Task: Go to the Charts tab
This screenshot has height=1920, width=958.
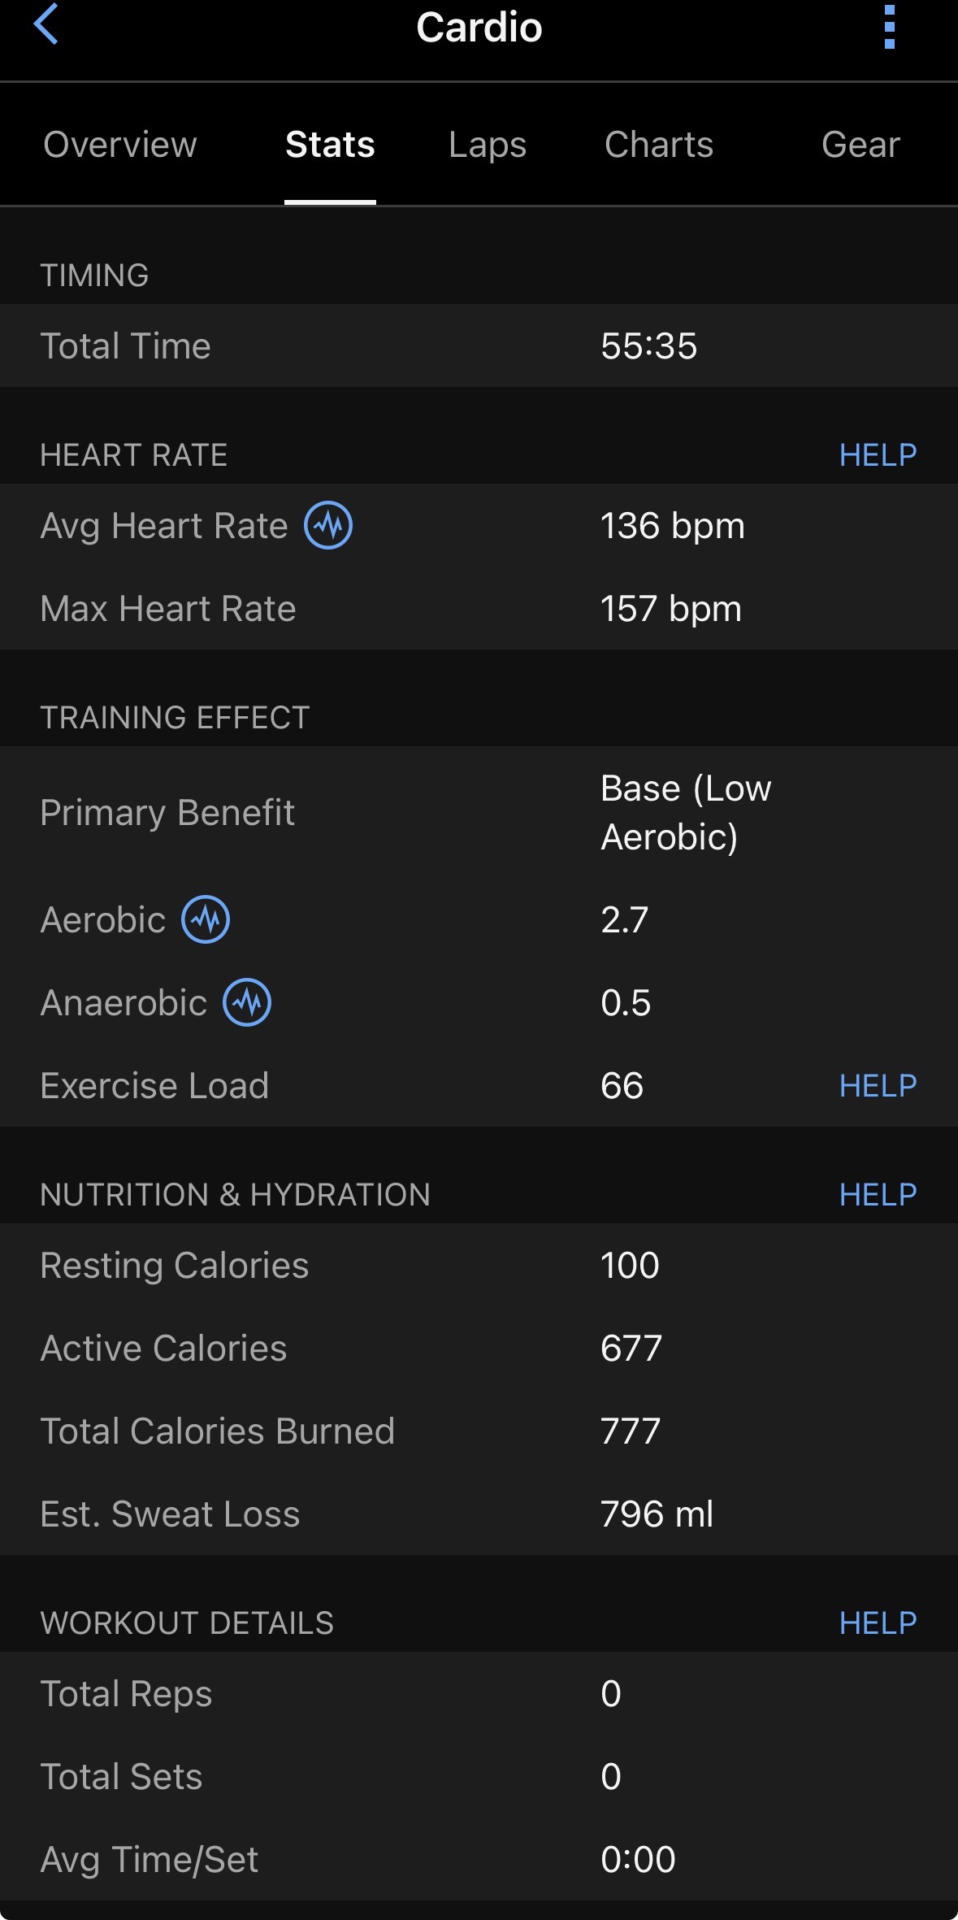Action: 659,145
